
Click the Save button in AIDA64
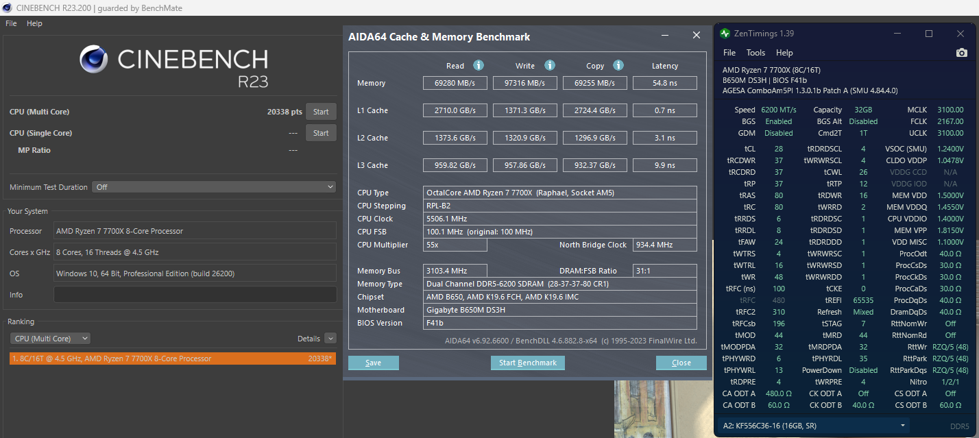pos(374,363)
